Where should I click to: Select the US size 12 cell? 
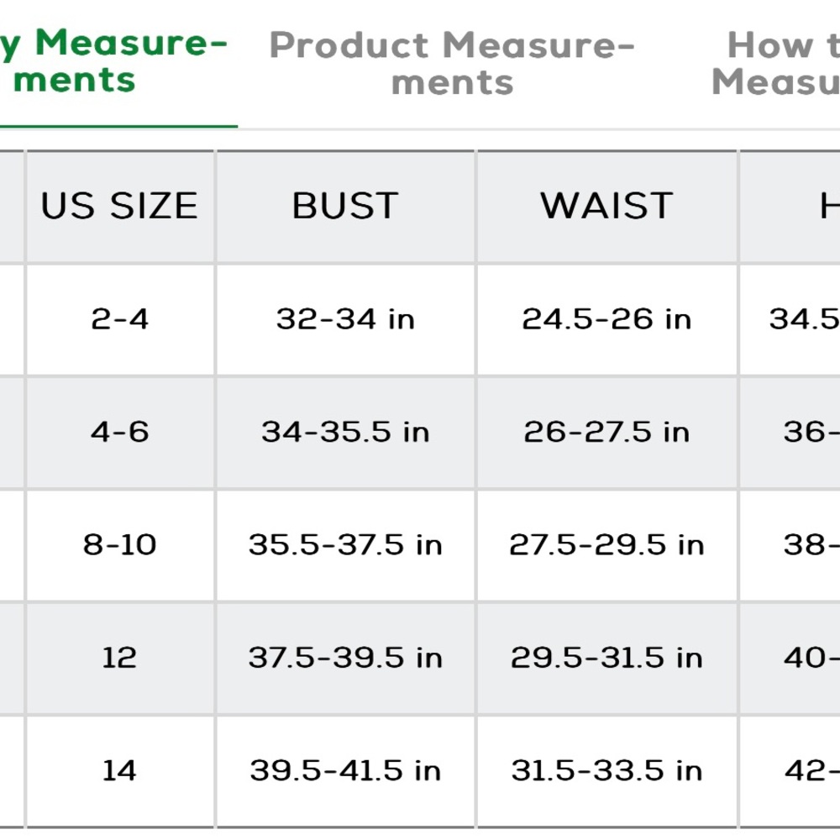click(119, 657)
